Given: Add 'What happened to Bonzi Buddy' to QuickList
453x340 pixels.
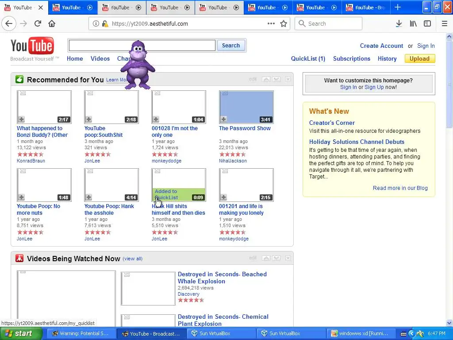Looking at the screenshot, I should tap(21, 119).
